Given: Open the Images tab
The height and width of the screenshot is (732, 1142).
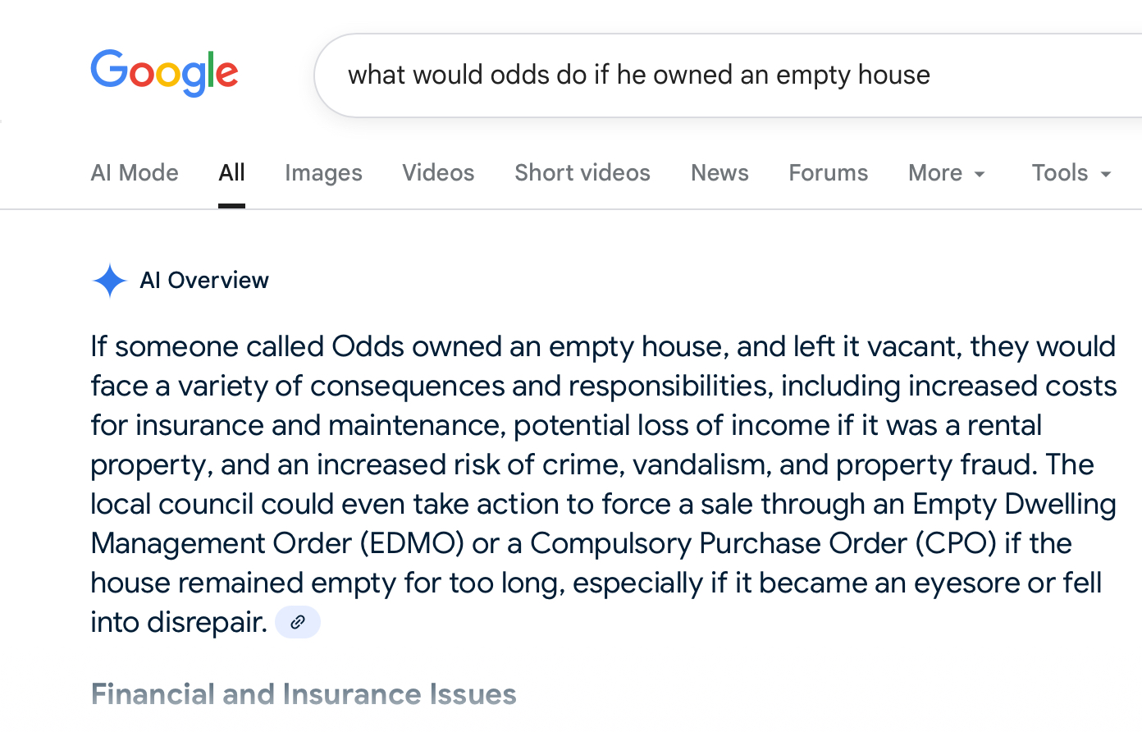Looking at the screenshot, I should click(x=323, y=173).
